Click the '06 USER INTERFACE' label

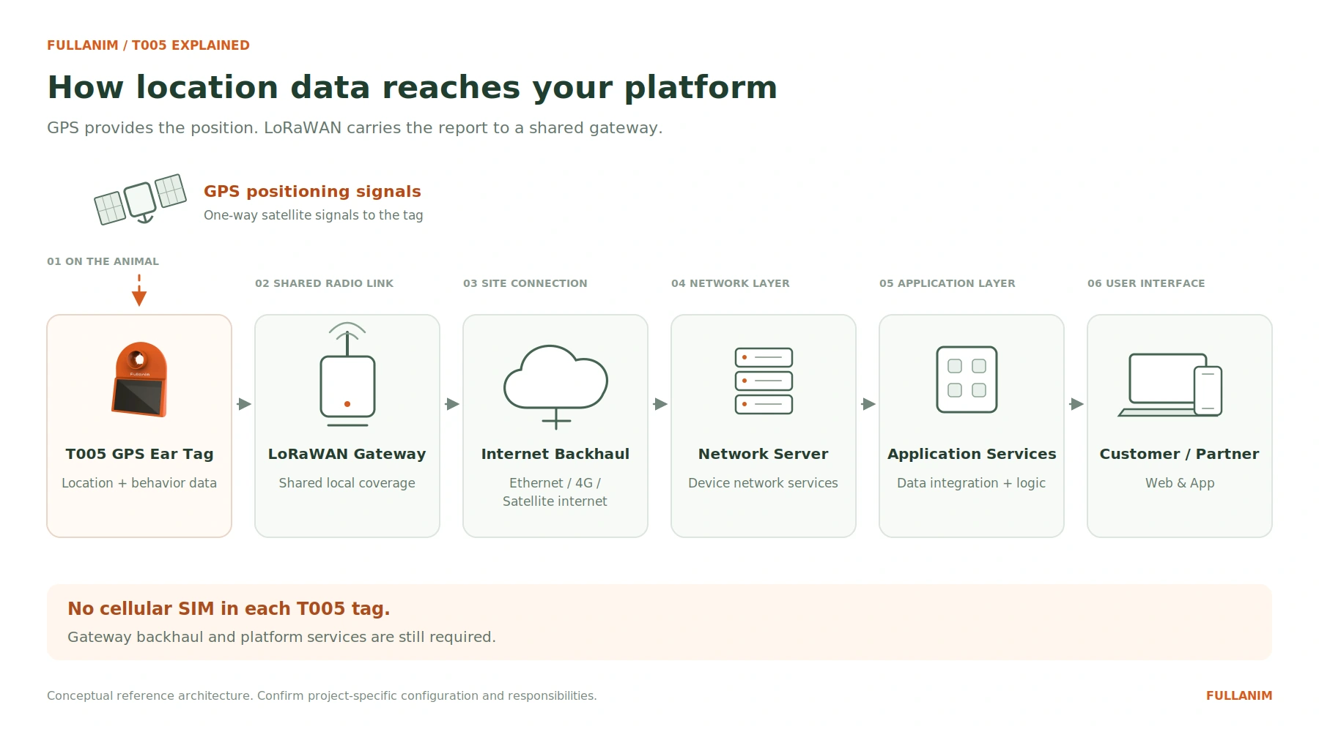tap(1146, 283)
